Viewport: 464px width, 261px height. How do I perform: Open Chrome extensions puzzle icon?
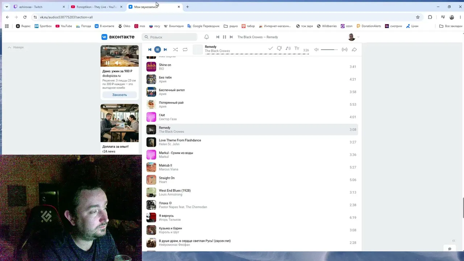coord(430,17)
